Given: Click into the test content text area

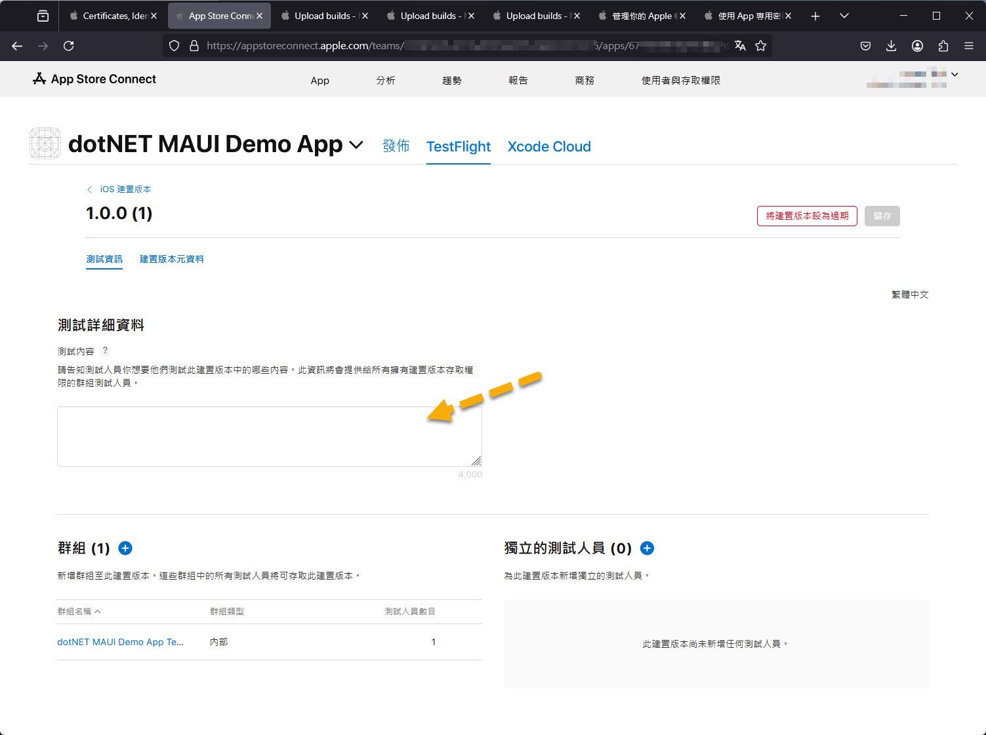Looking at the screenshot, I should coord(270,437).
